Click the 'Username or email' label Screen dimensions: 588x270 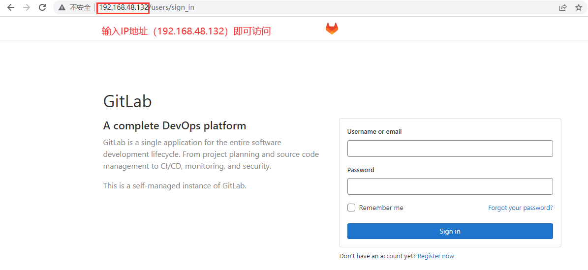tap(374, 132)
